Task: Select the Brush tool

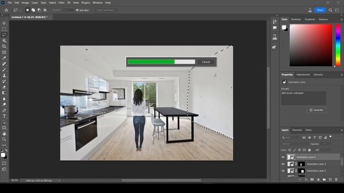Action: 4,70
